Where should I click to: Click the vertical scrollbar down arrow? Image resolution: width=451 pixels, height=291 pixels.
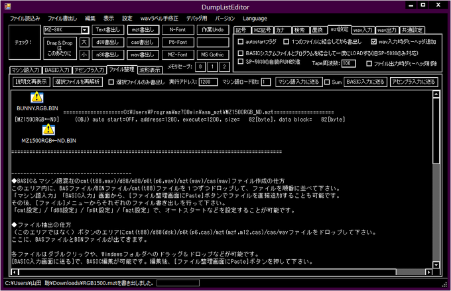click(436, 265)
